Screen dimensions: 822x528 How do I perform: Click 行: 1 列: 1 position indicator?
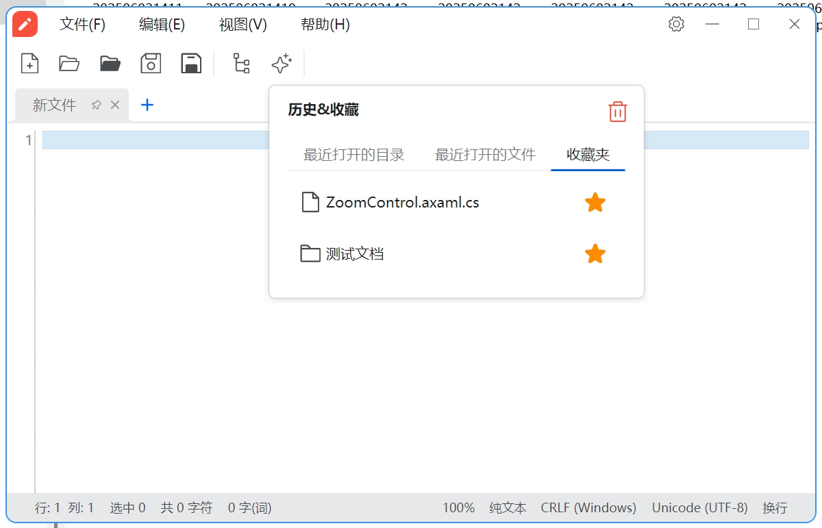coord(64,508)
